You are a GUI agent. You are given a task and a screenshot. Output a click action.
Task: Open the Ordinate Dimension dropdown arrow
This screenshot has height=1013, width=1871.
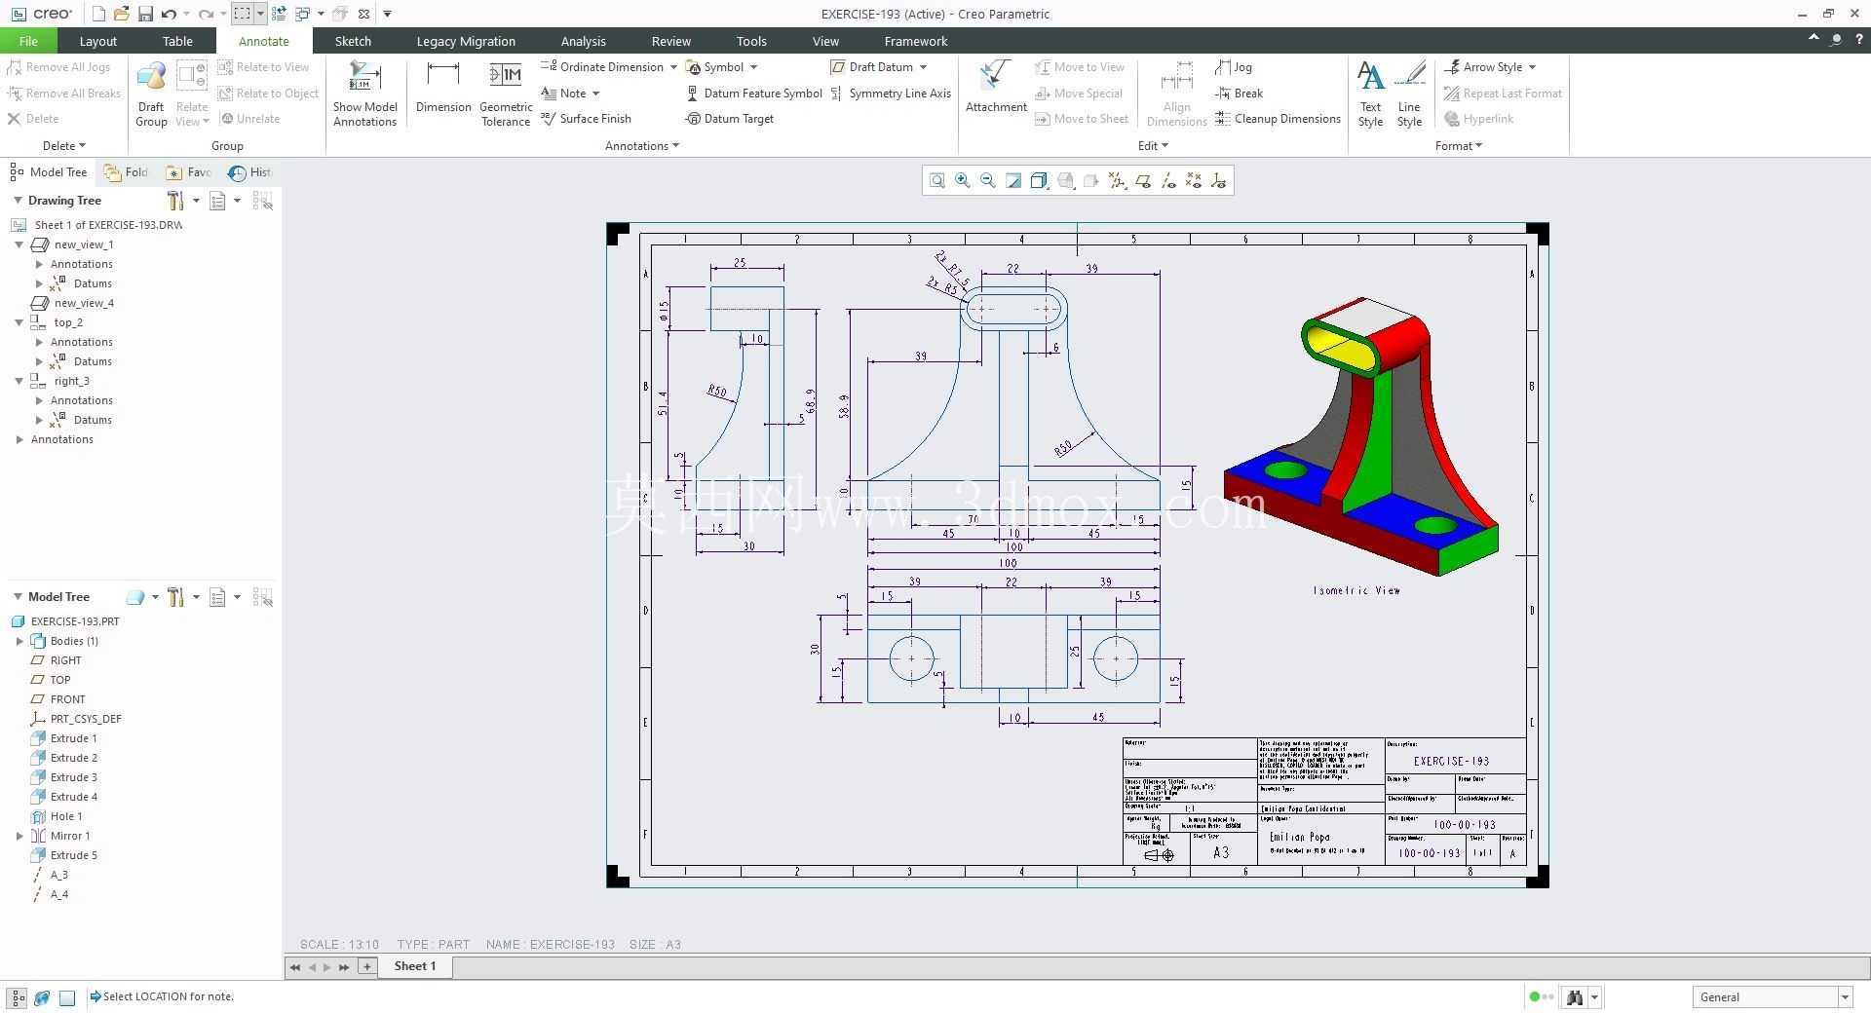click(673, 67)
